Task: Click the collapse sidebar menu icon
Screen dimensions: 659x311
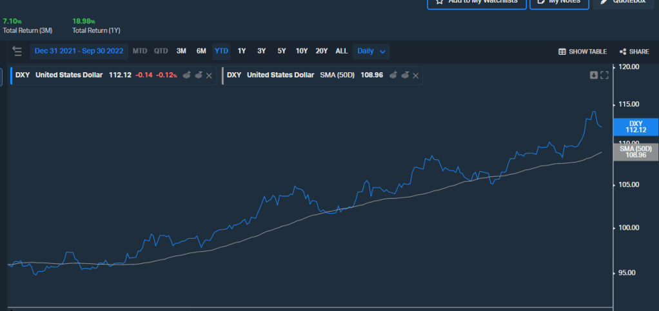Action: [17, 51]
